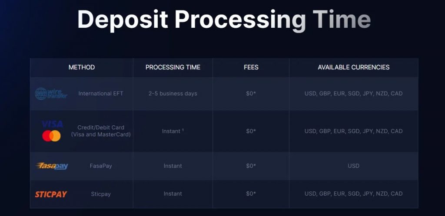The image size is (445, 216).
Task: Click the $0* fee for International EFT
Action: pos(251,93)
